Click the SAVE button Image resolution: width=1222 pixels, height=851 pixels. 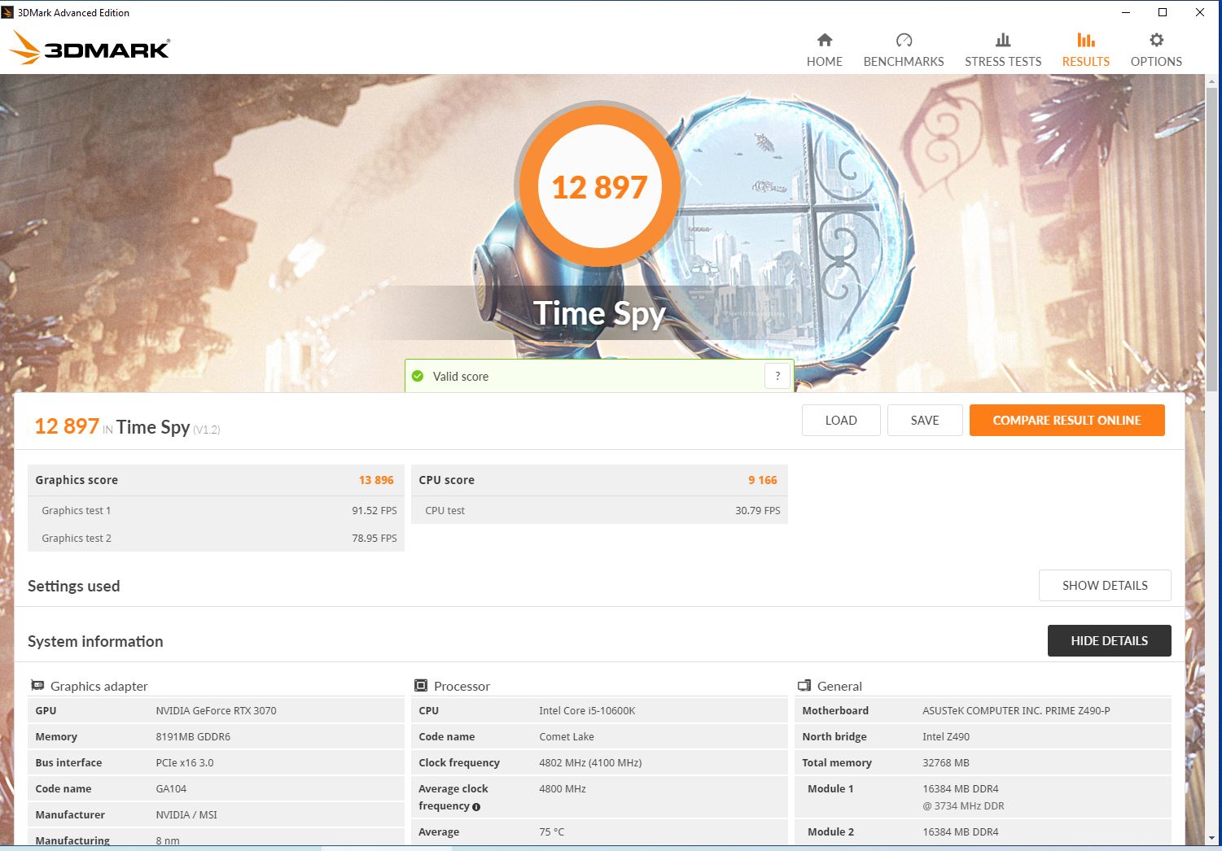[925, 421]
